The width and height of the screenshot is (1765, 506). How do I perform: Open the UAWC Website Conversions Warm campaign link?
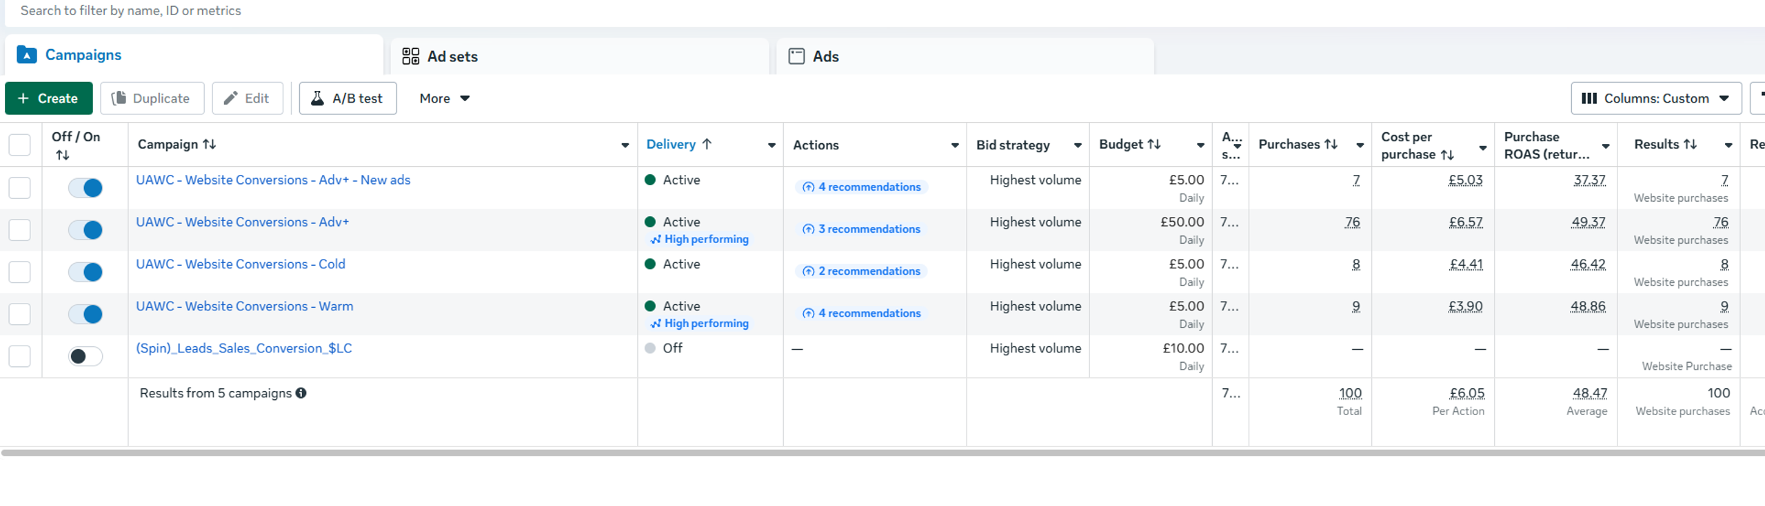(x=245, y=306)
